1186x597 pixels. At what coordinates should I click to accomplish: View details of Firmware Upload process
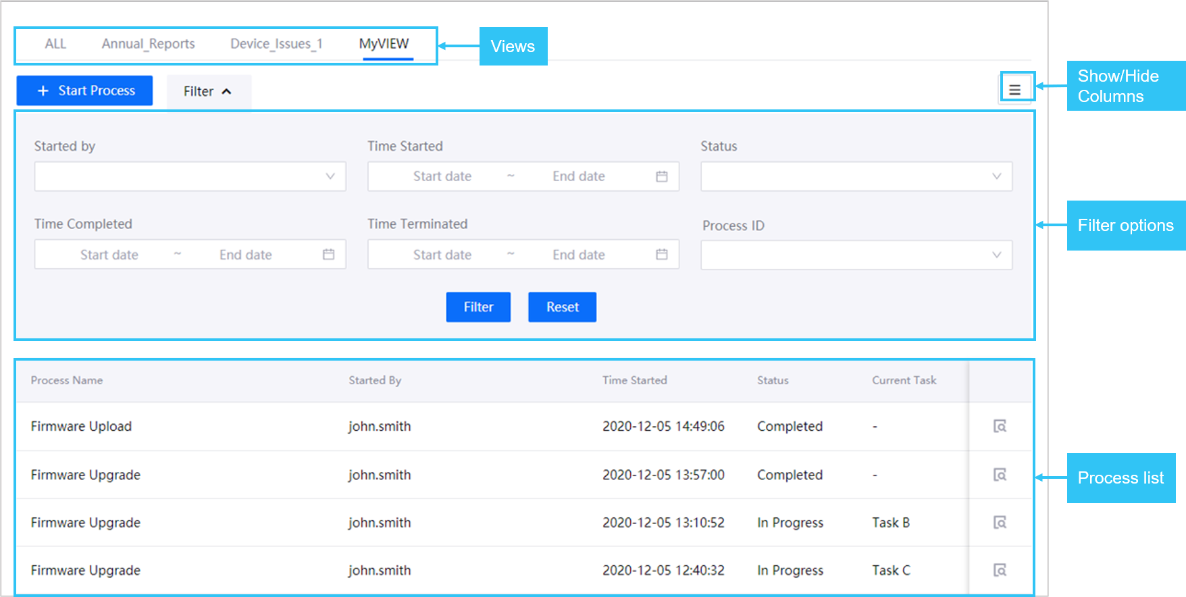[x=1000, y=426]
